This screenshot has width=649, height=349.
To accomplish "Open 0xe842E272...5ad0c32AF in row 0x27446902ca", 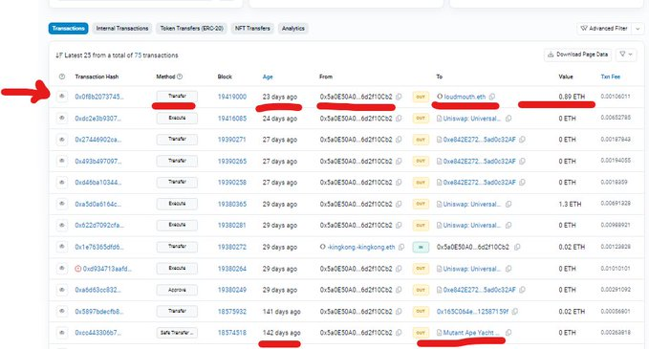I will click(479, 140).
